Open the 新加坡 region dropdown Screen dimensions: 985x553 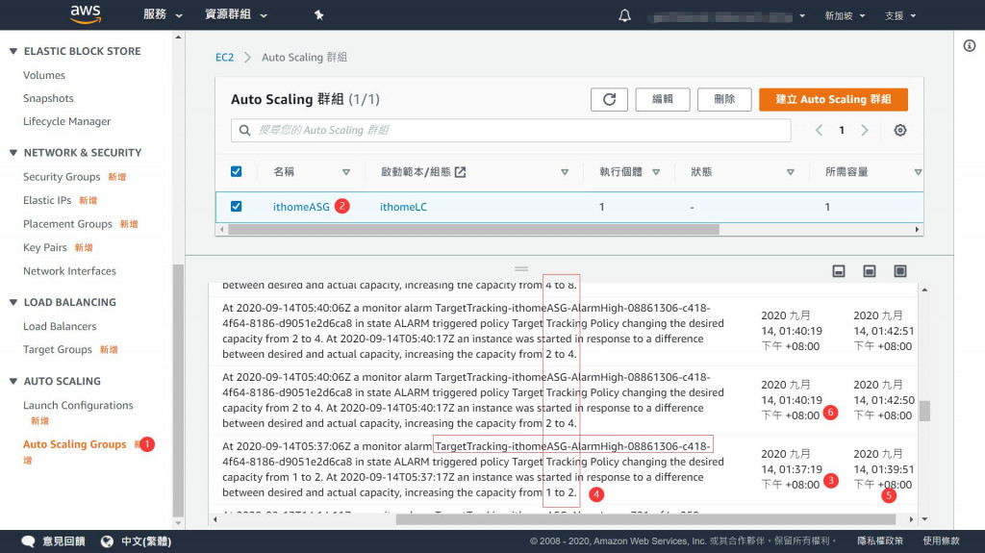[x=845, y=15]
